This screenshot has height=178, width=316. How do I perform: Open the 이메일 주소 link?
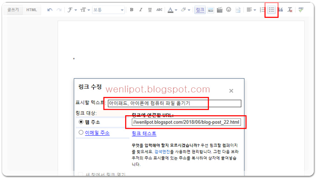97,133
